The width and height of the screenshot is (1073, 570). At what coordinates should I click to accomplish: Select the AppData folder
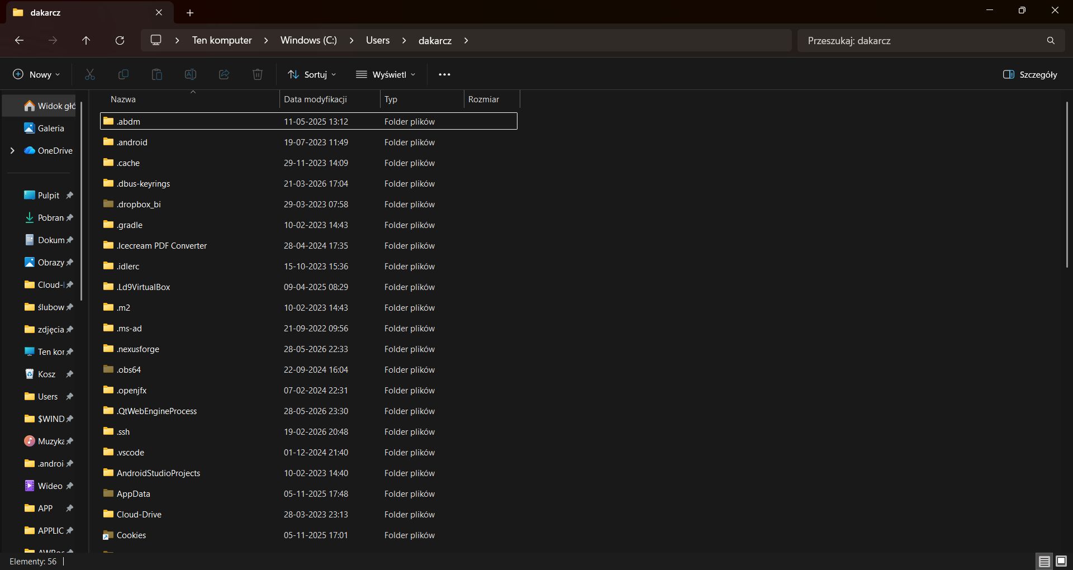pos(308,493)
